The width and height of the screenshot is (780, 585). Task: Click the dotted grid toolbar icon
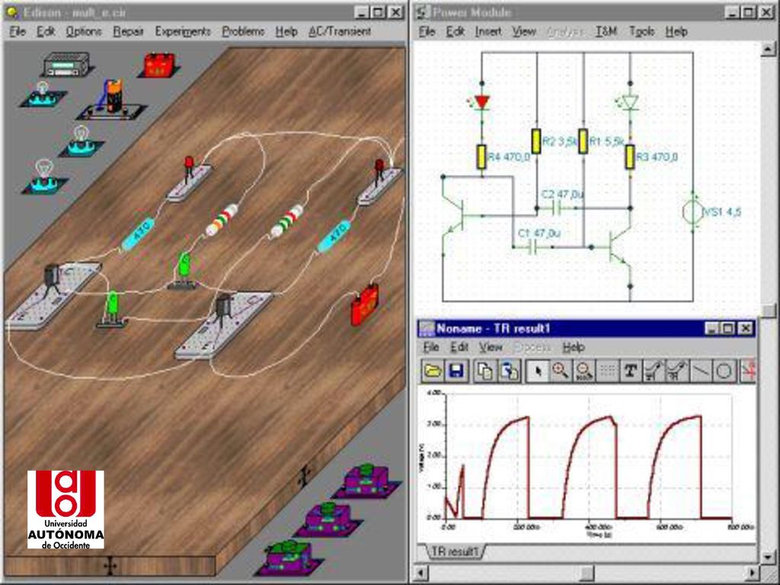coord(607,371)
